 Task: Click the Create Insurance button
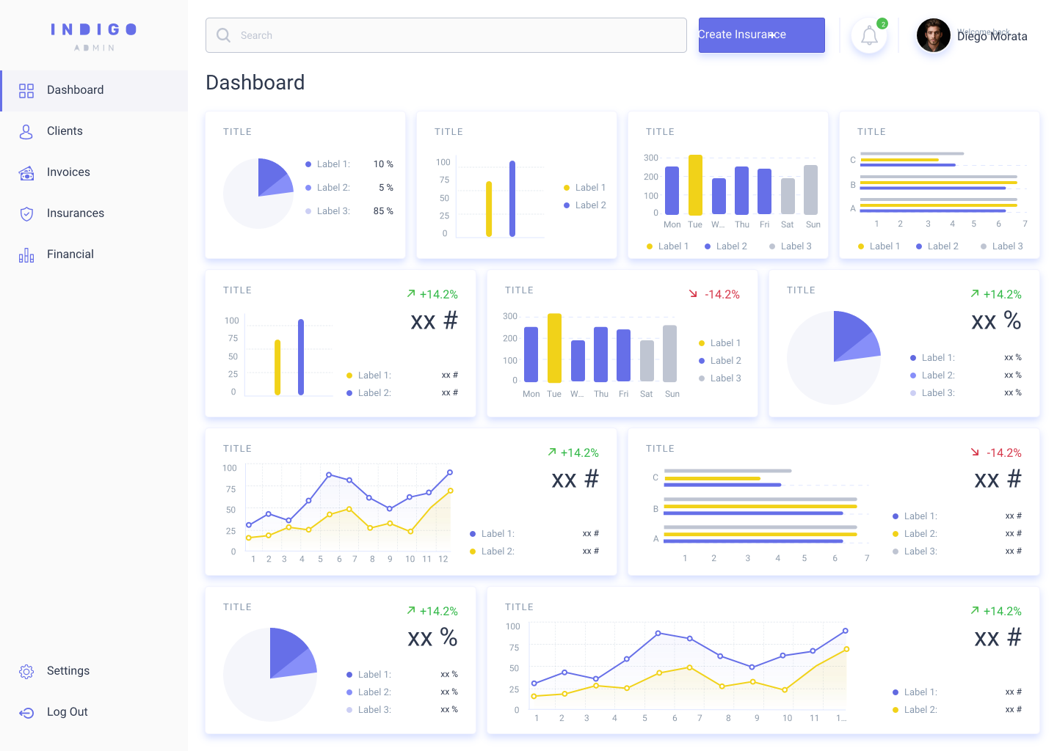(x=762, y=35)
